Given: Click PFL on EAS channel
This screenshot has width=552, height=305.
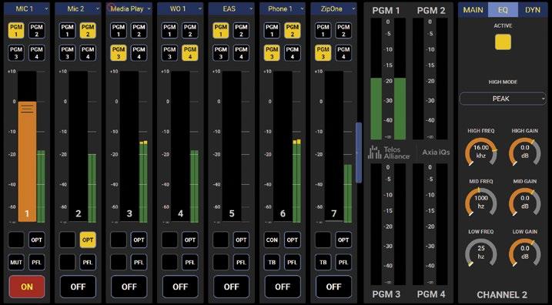Looking at the screenshot, I should [x=241, y=263].
